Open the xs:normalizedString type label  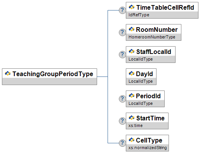point(148,148)
